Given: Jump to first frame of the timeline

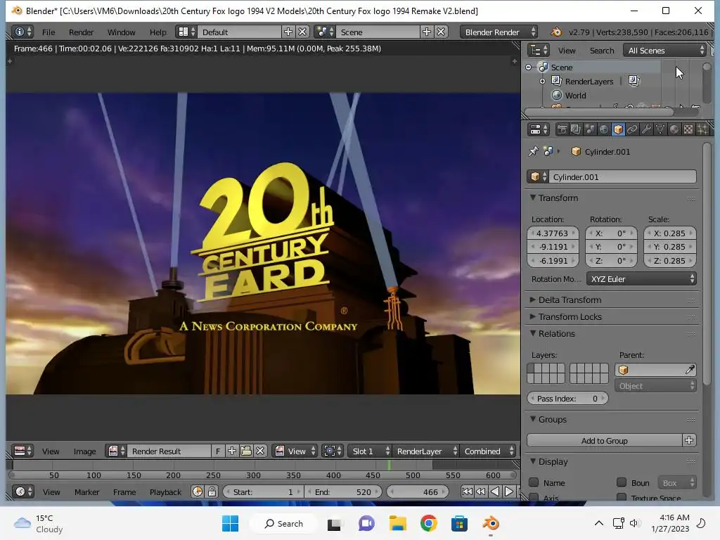Looking at the screenshot, I should point(467,491).
